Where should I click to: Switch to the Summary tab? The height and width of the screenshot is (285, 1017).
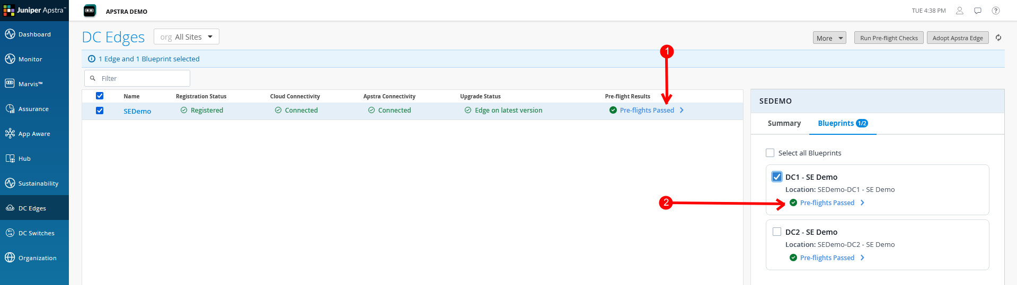[784, 123]
